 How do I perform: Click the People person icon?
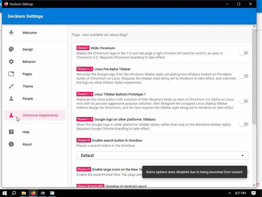coord(11,98)
